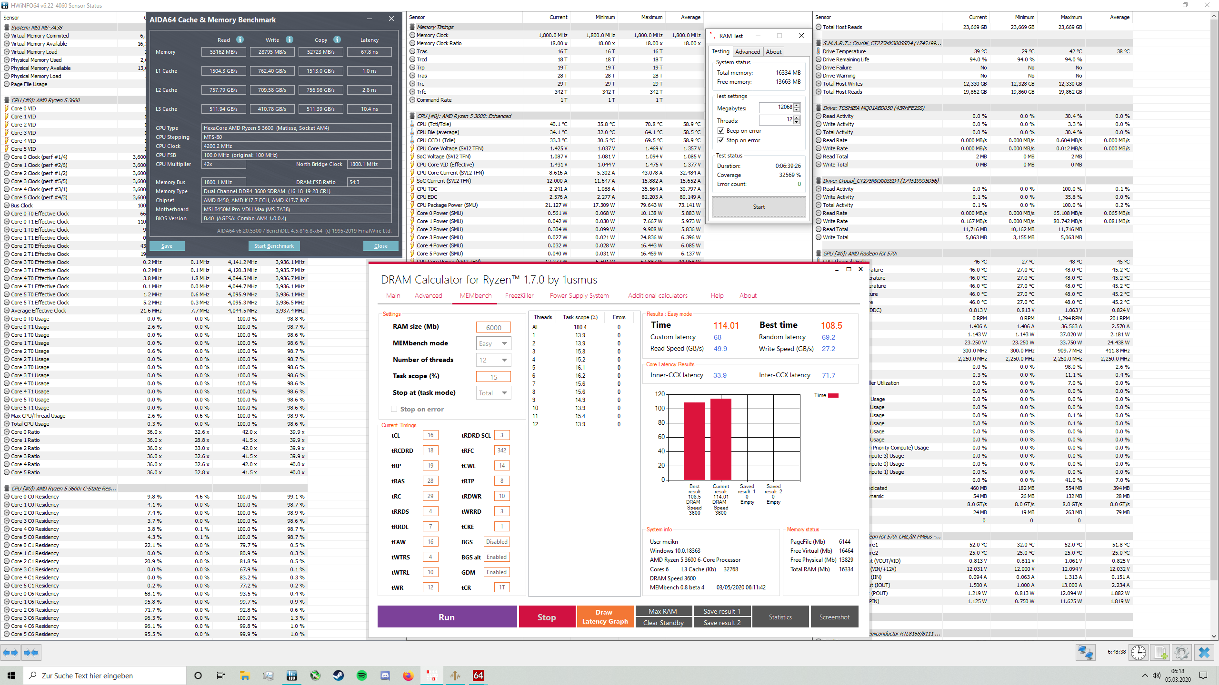
Task: Reset sensor values with the clock icon
Action: (1139, 653)
